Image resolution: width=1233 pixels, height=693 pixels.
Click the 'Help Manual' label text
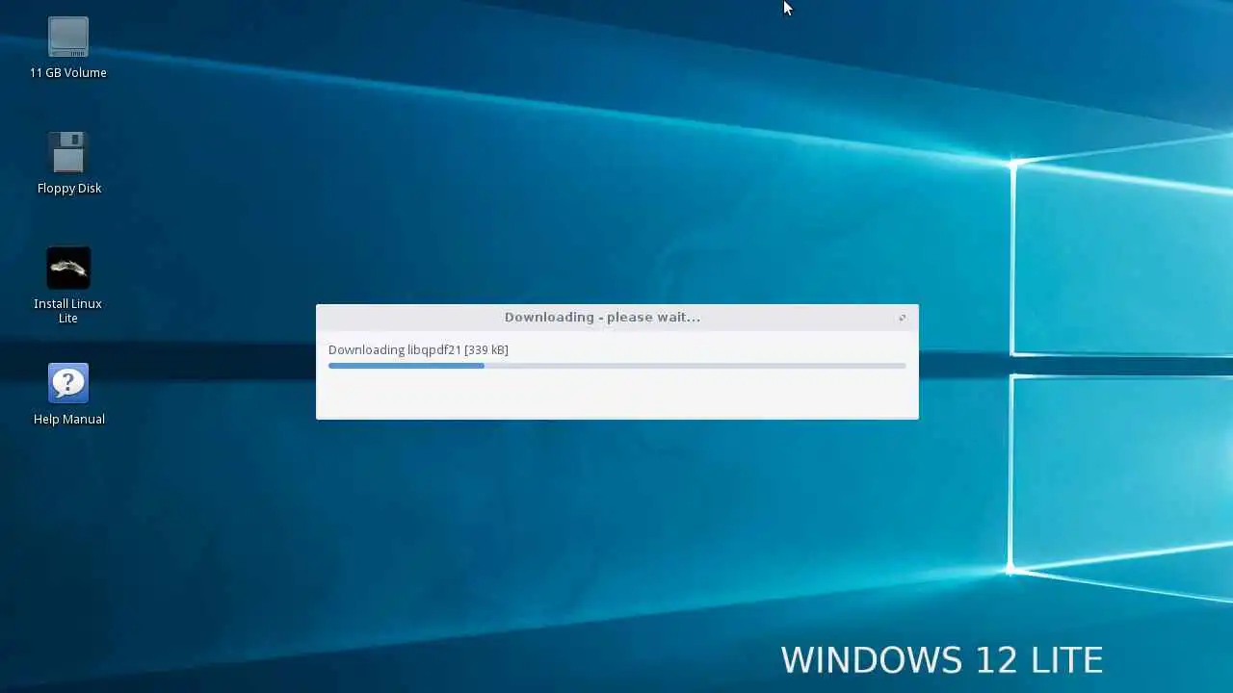point(69,420)
